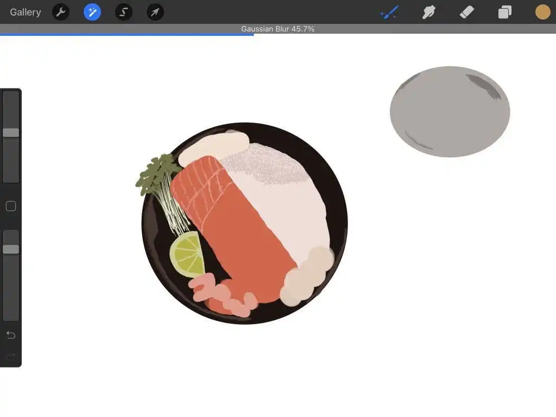Open the Layers panel
The image size is (556, 417).
pos(505,12)
